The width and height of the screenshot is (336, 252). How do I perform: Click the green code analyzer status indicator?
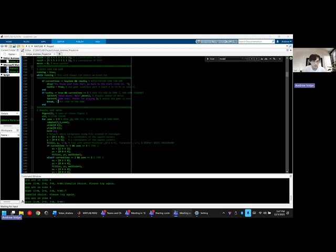291,58
